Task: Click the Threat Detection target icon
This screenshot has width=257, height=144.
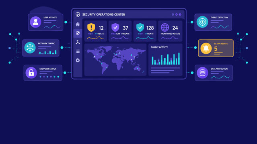Action: [x=202, y=22]
